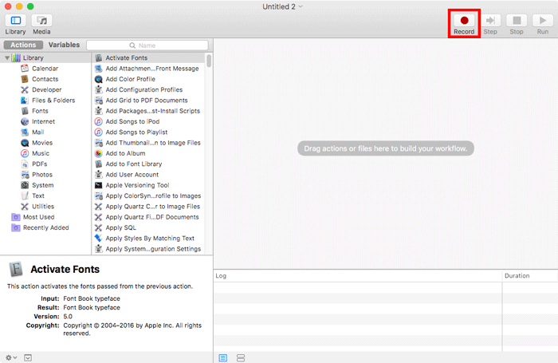Select the Developer category
The width and height of the screenshot is (558, 363).
tap(46, 90)
